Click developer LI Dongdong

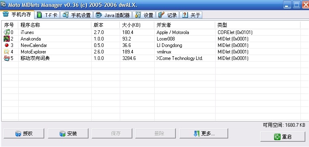(x=169, y=45)
